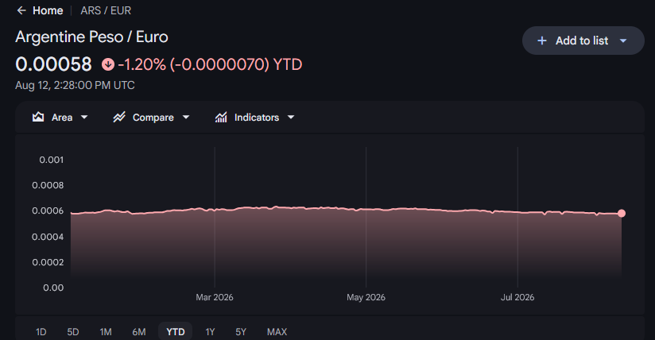This screenshot has width=655, height=340.
Task: Select the 5D time range tab
Action: point(73,331)
